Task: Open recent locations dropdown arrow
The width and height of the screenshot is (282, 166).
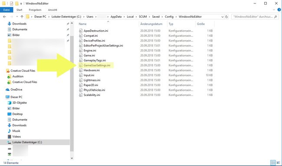Action: pyautogui.click(x=17, y=17)
